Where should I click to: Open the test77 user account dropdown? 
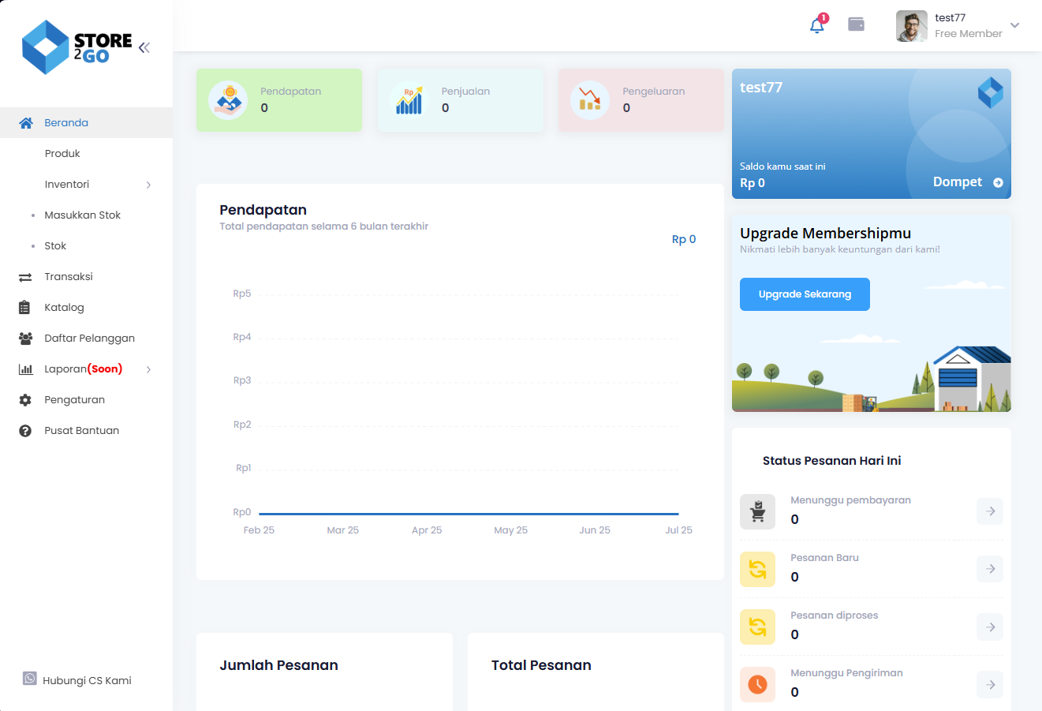point(958,25)
